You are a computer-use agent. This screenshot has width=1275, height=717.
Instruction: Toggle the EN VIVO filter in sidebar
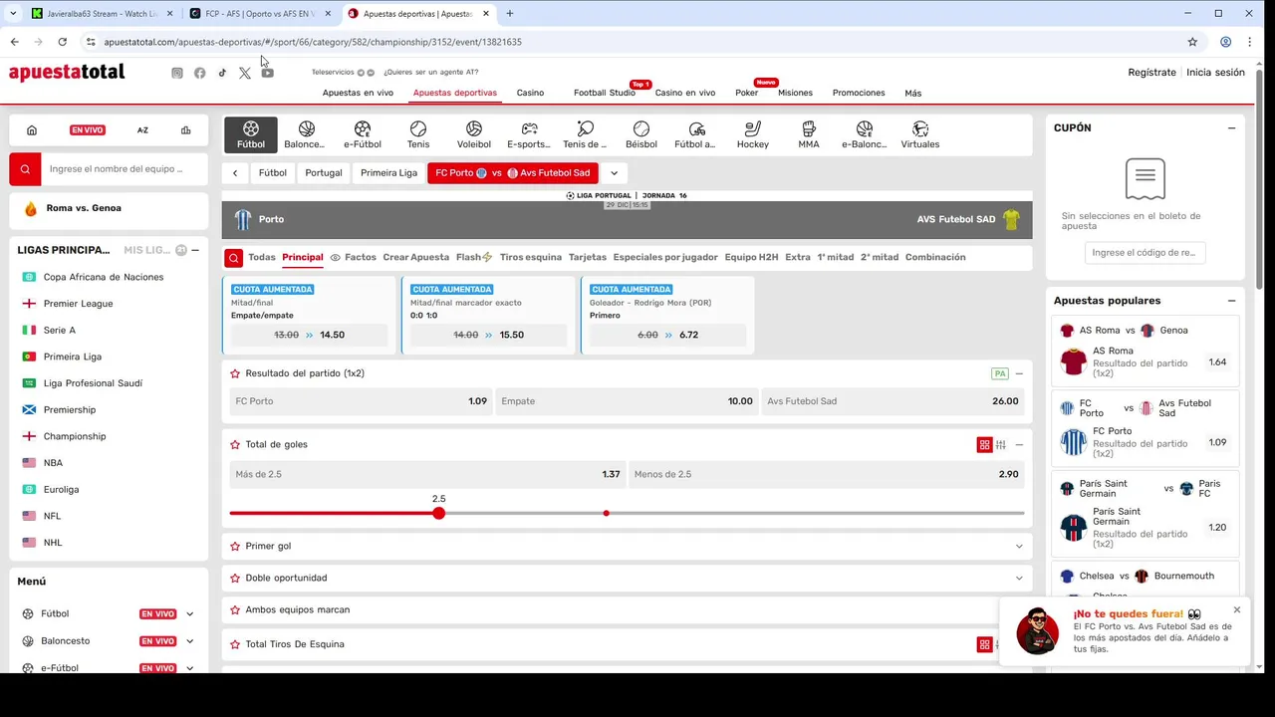point(88,129)
